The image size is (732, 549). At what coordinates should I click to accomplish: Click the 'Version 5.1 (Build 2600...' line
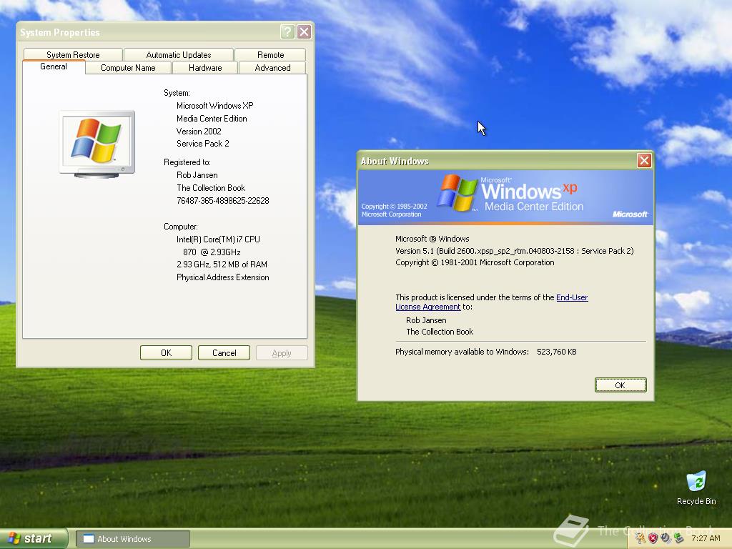515,251
